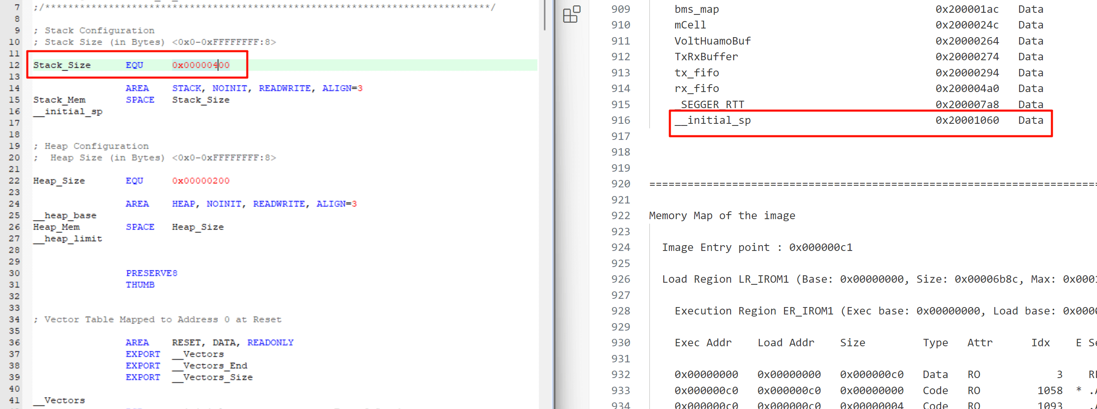Click the __initial_sp symbol in map file
1097x409 pixels.
pos(712,121)
